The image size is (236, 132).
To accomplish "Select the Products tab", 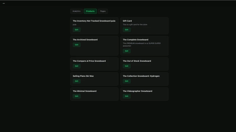I will coord(90,11).
